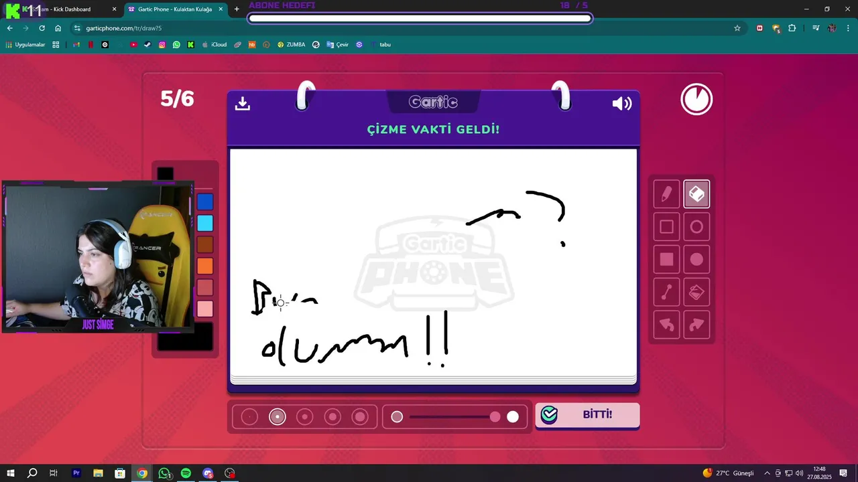Screen dimensions: 858x482
Task: Open WhatsApp from the taskbar
Action: (x=164, y=473)
